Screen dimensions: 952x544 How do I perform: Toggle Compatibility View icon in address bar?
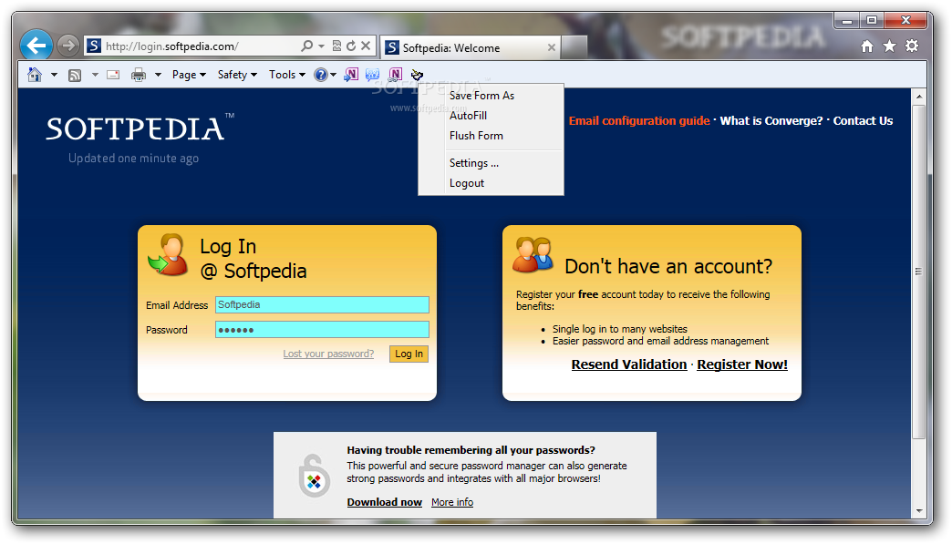(x=336, y=46)
